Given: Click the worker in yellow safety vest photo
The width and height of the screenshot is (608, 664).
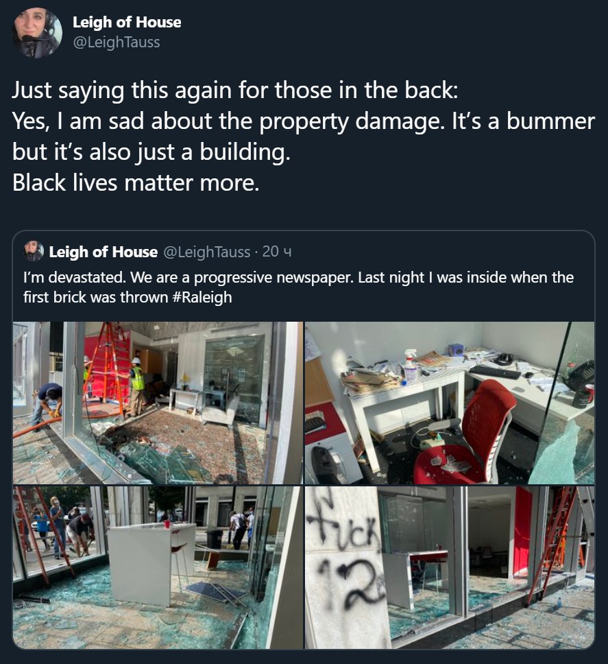Looking at the screenshot, I should click(158, 403).
